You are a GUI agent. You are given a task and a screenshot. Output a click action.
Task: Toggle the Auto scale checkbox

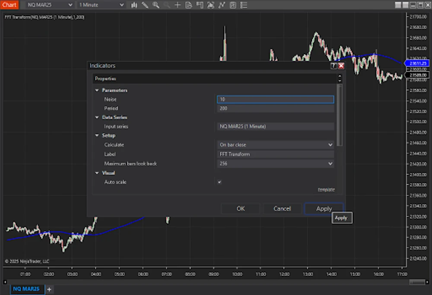point(219,182)
